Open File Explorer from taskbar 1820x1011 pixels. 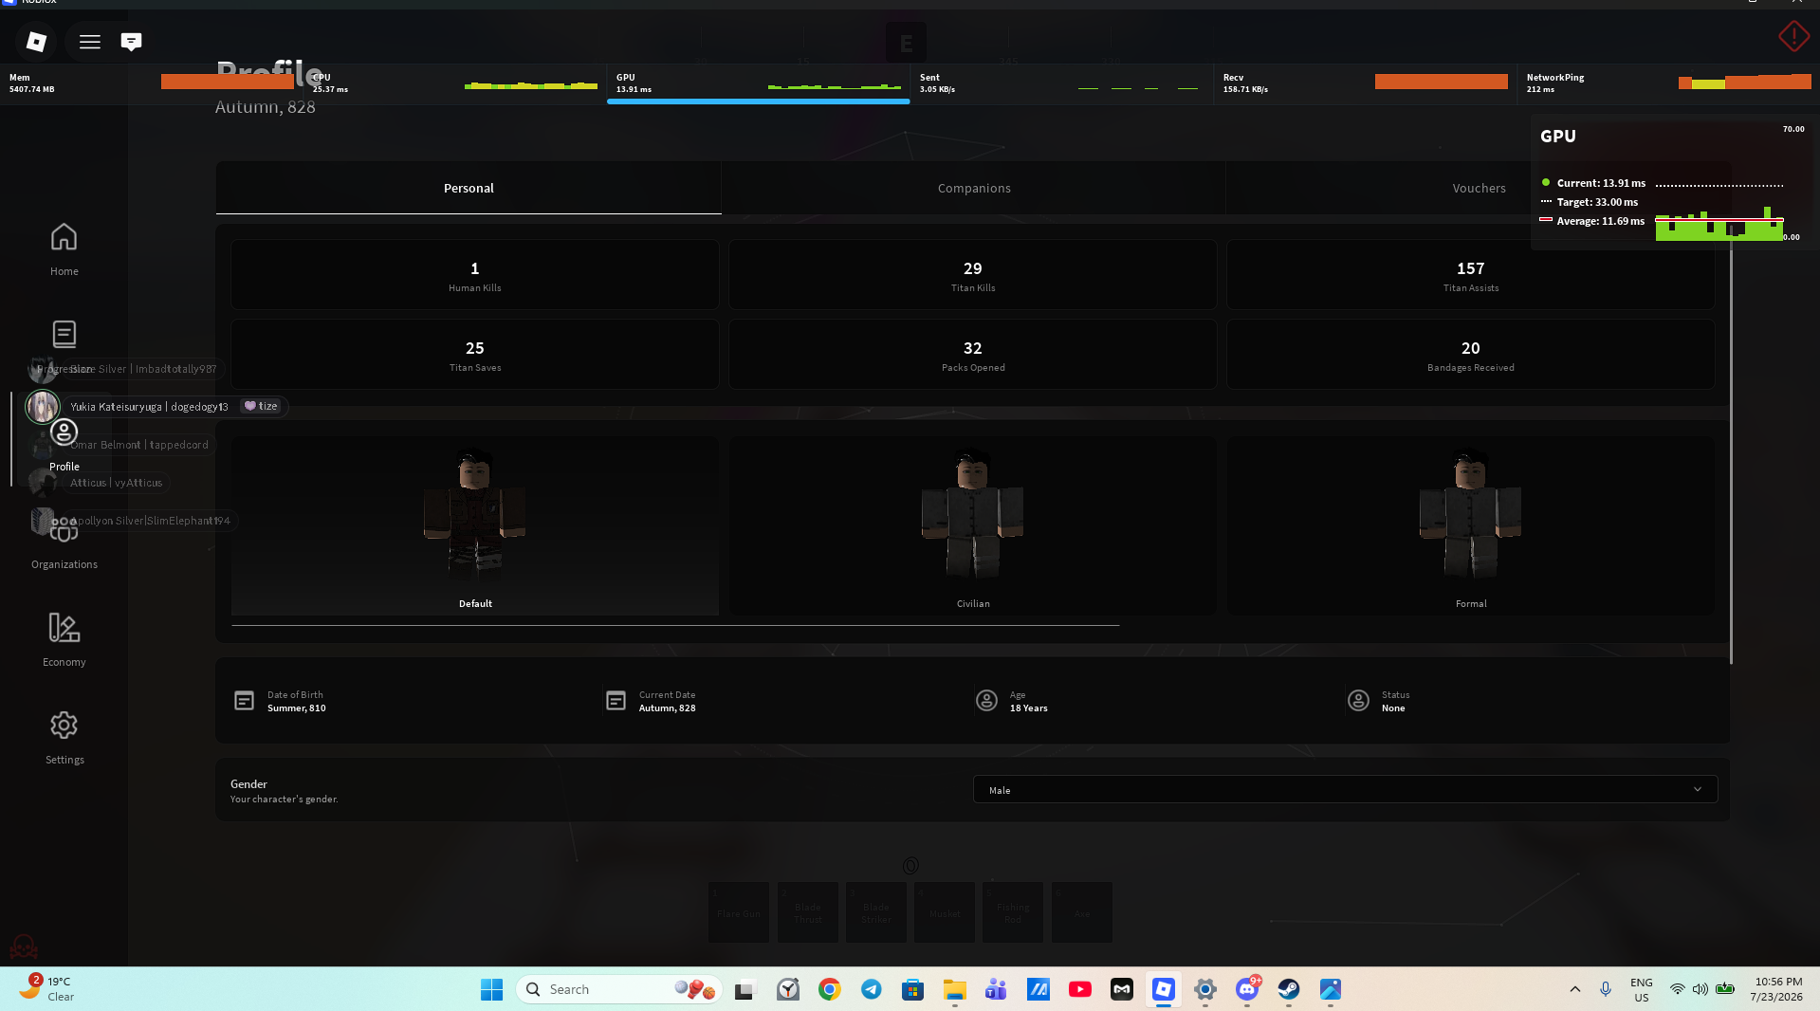(x=955, y=989)
